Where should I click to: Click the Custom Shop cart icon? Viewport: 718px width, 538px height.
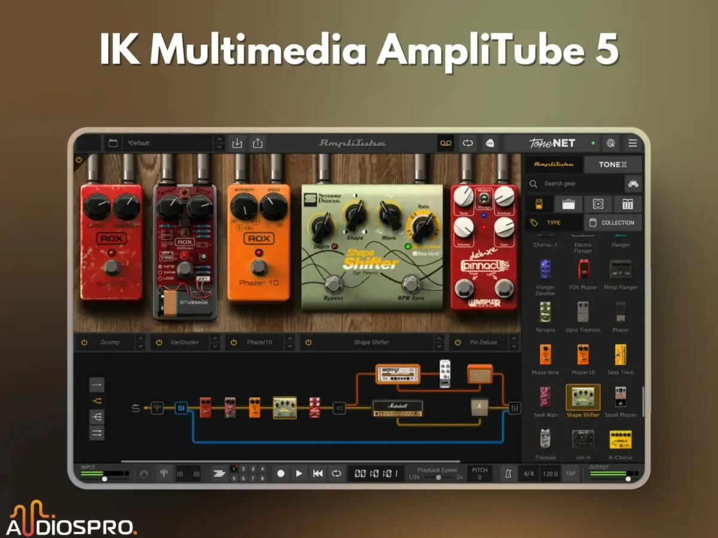[632, 184]
